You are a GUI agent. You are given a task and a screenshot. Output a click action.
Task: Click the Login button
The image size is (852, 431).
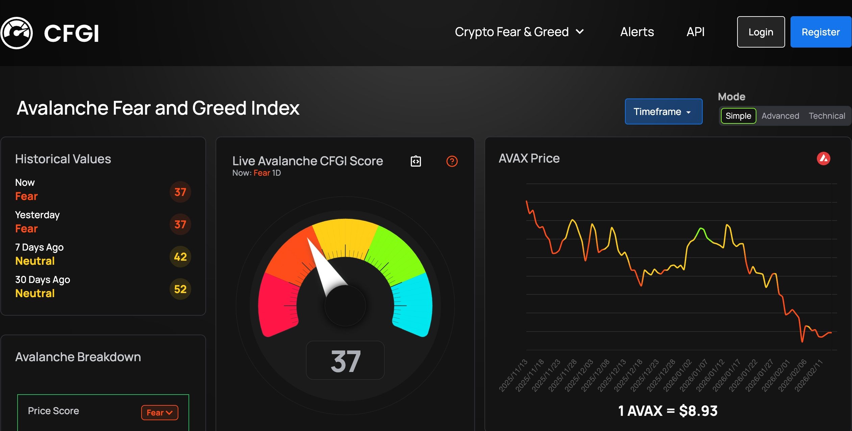click(x=761, y=32)
